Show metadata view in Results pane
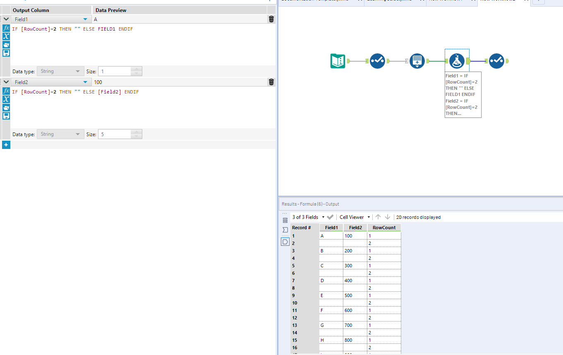Viewport: 563px width, 355px height. coord(285,230)
